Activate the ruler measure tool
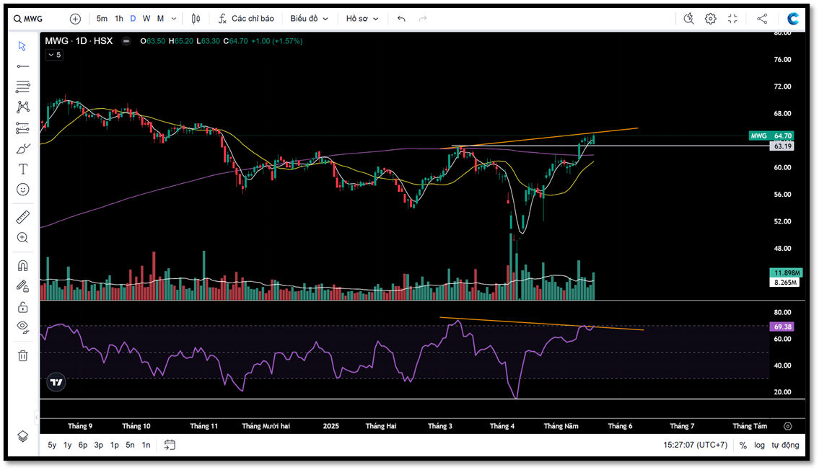 click(x=23, y=216)
